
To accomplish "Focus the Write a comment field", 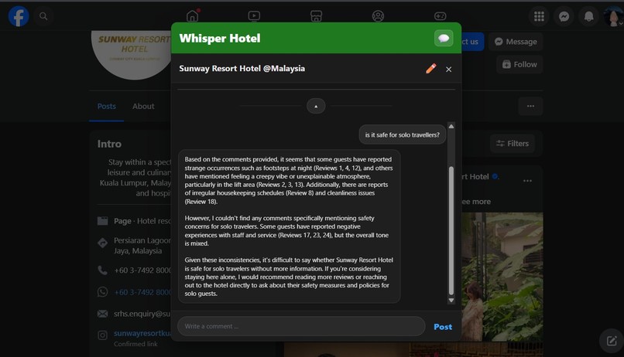I will click(x=301, y=326).
